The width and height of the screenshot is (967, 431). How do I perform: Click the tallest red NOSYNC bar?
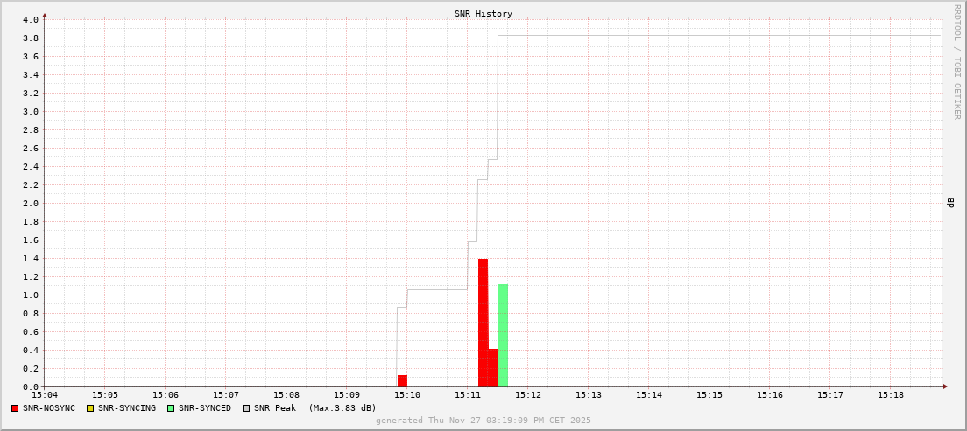point(483,323)
